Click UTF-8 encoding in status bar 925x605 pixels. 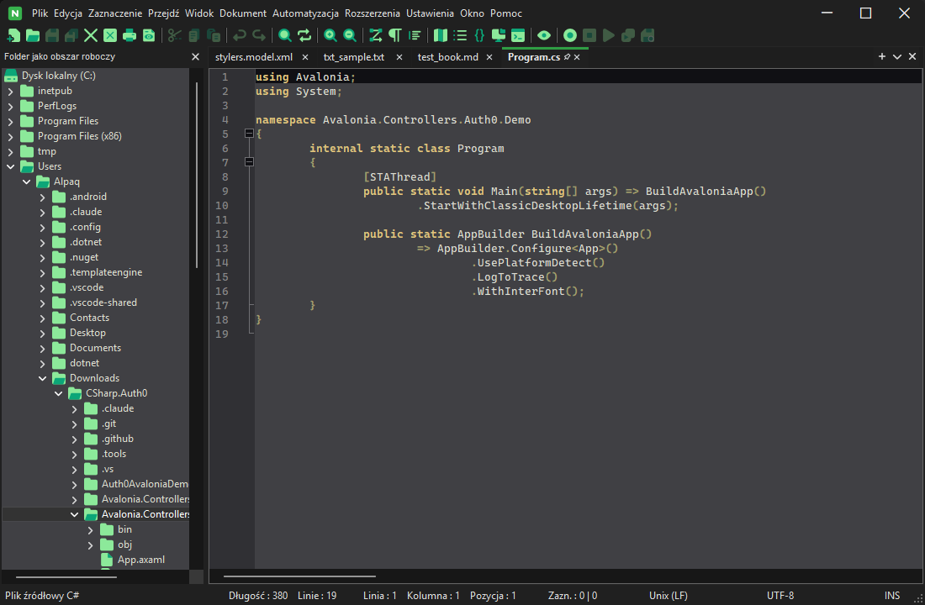(780, 596)
